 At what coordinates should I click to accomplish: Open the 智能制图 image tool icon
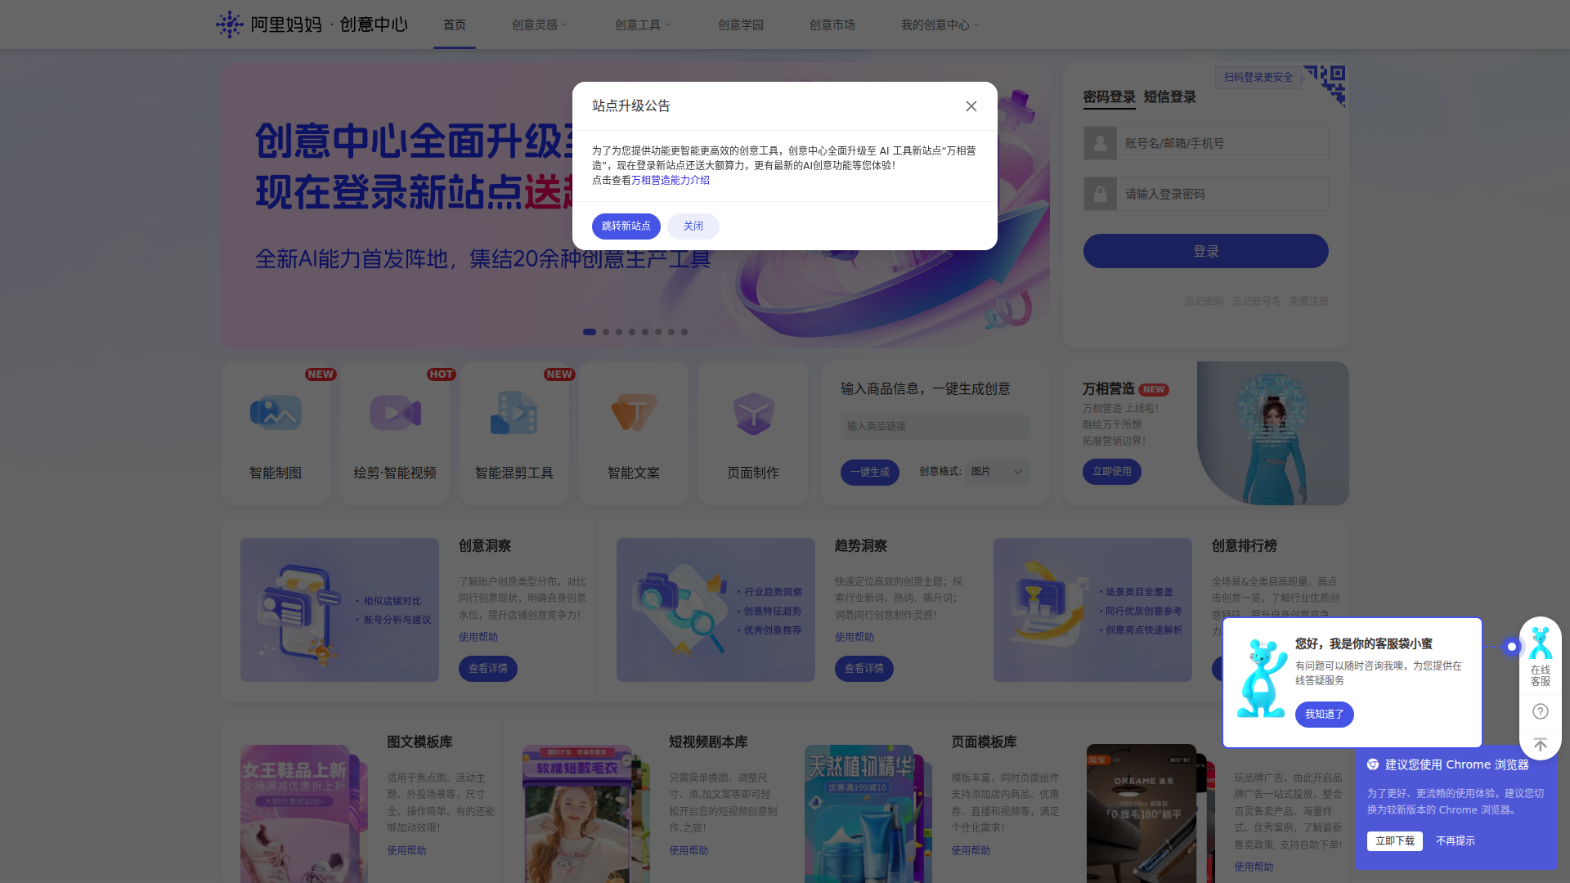coord(276,413)
